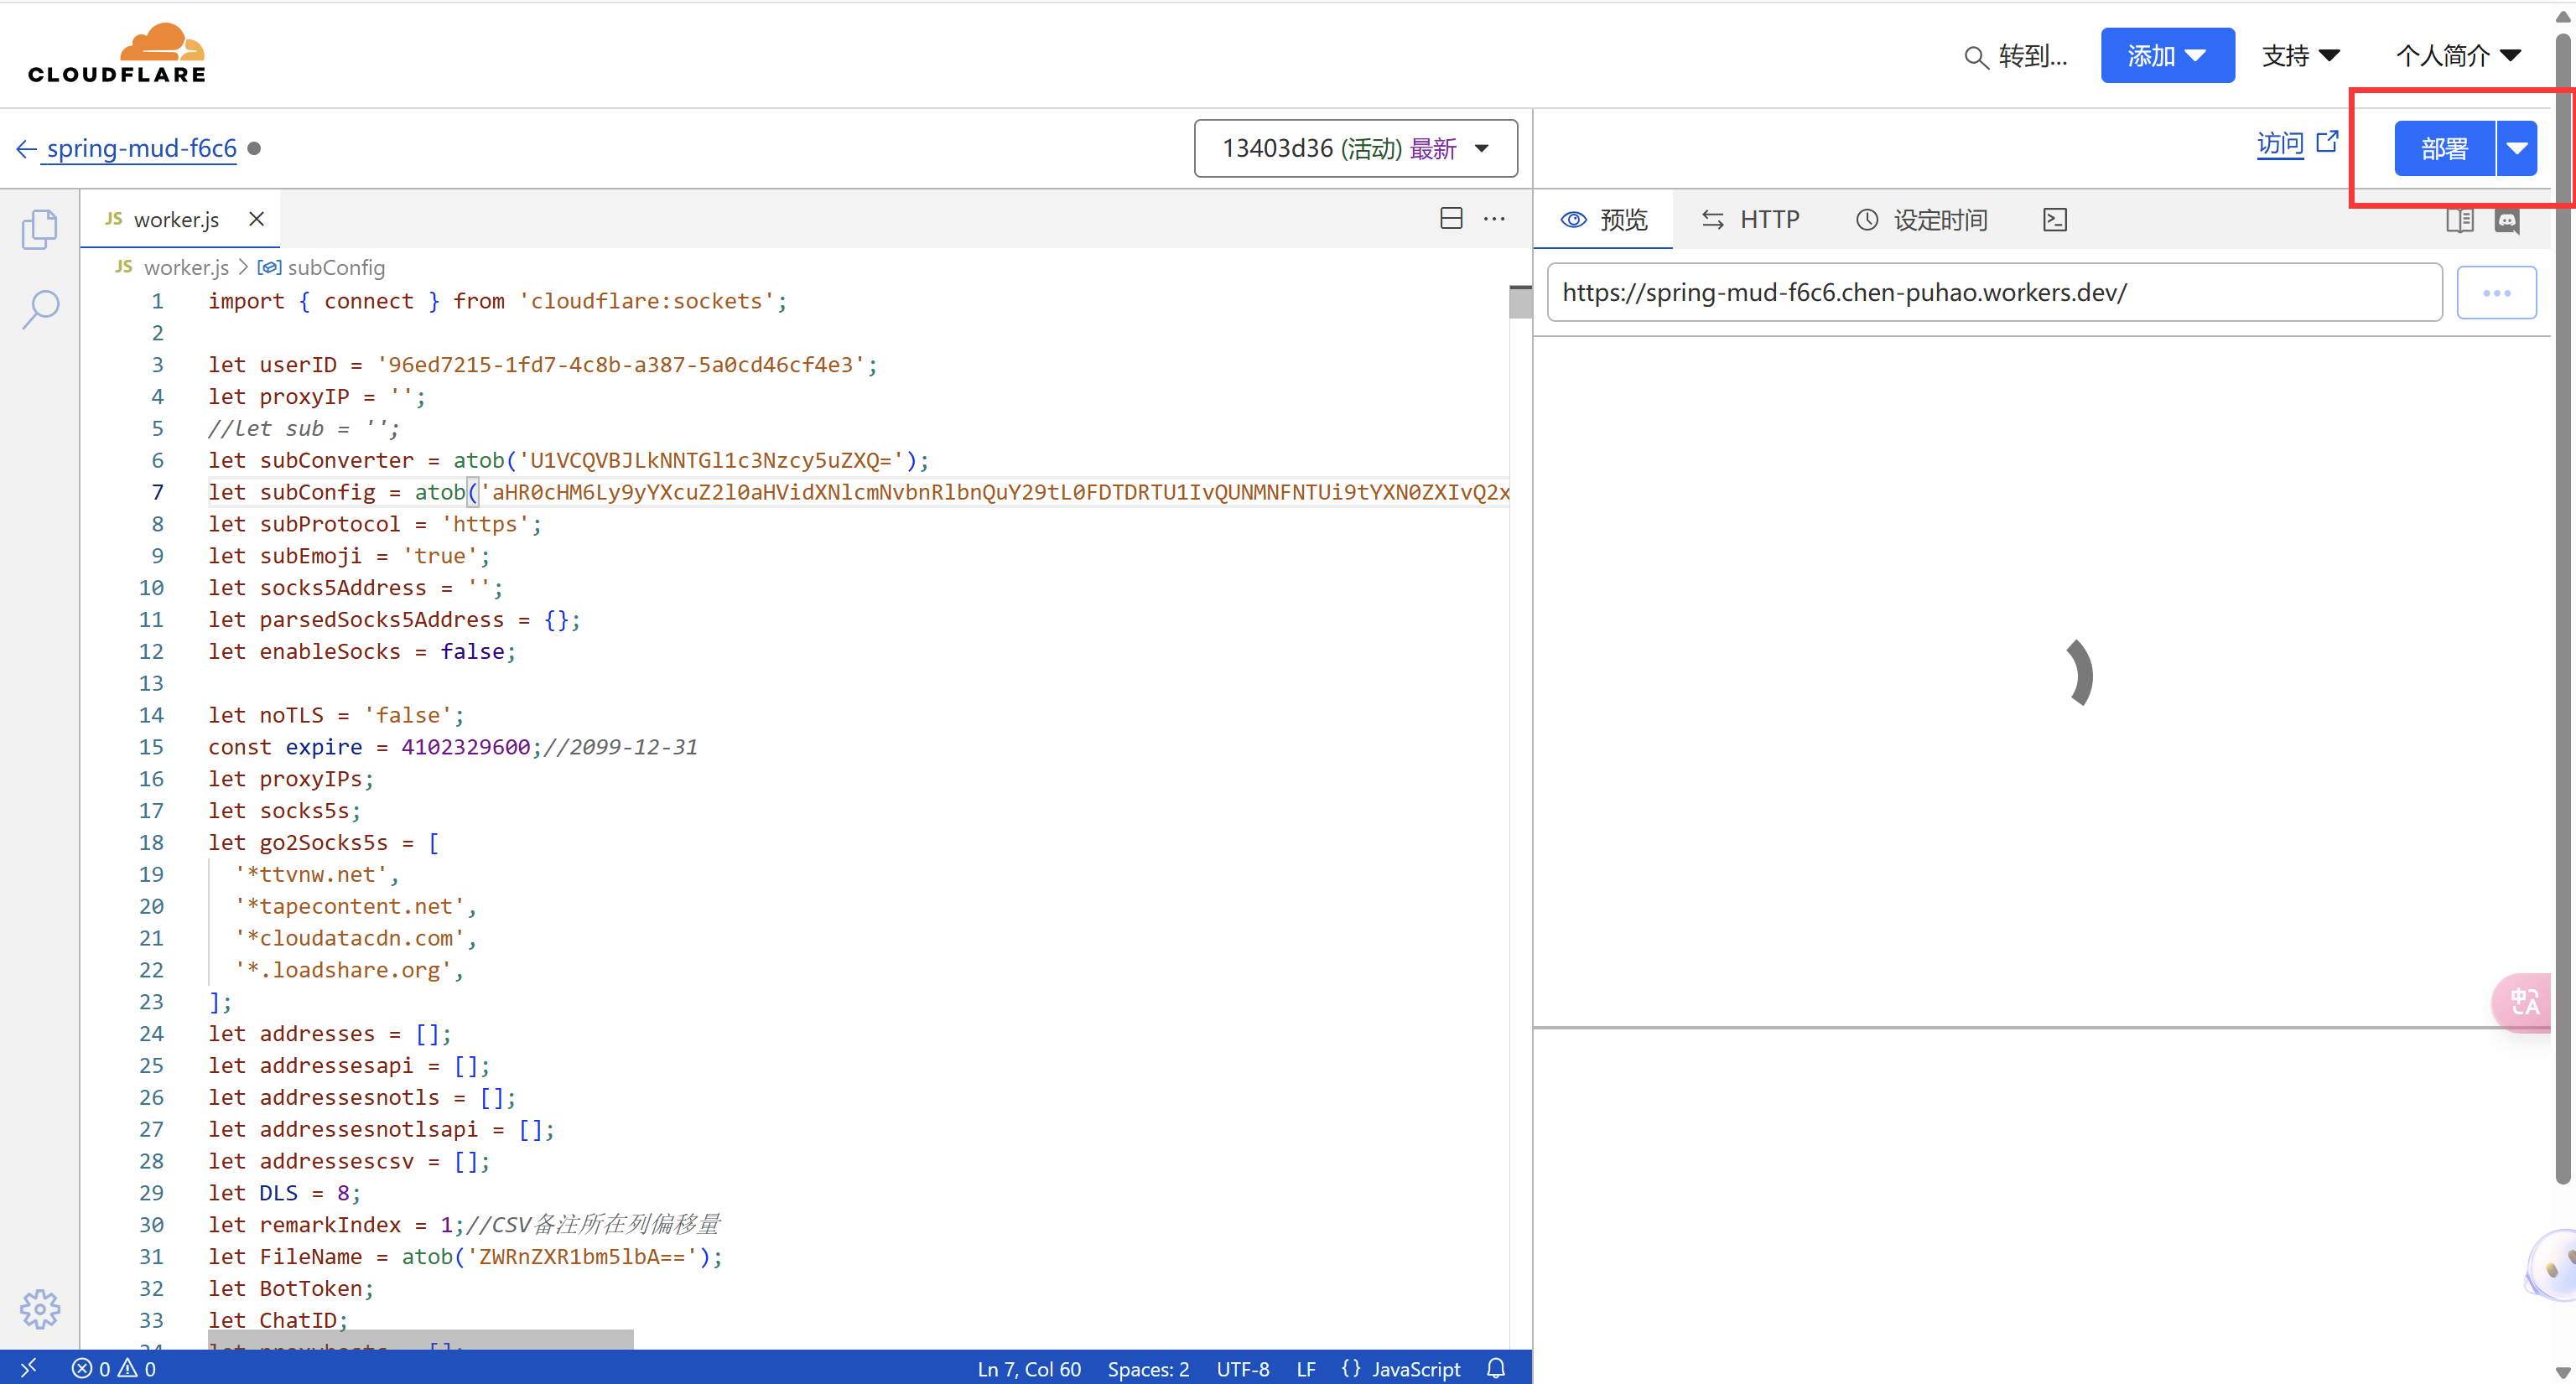
Task: Click 'let enableSocks = false' line
Action: pyautogui.click(x=361, y=651)
